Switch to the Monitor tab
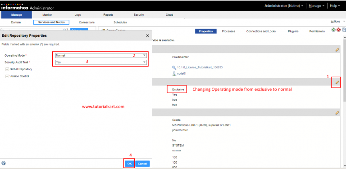This screenshot has width=346, height=169. 47,15
